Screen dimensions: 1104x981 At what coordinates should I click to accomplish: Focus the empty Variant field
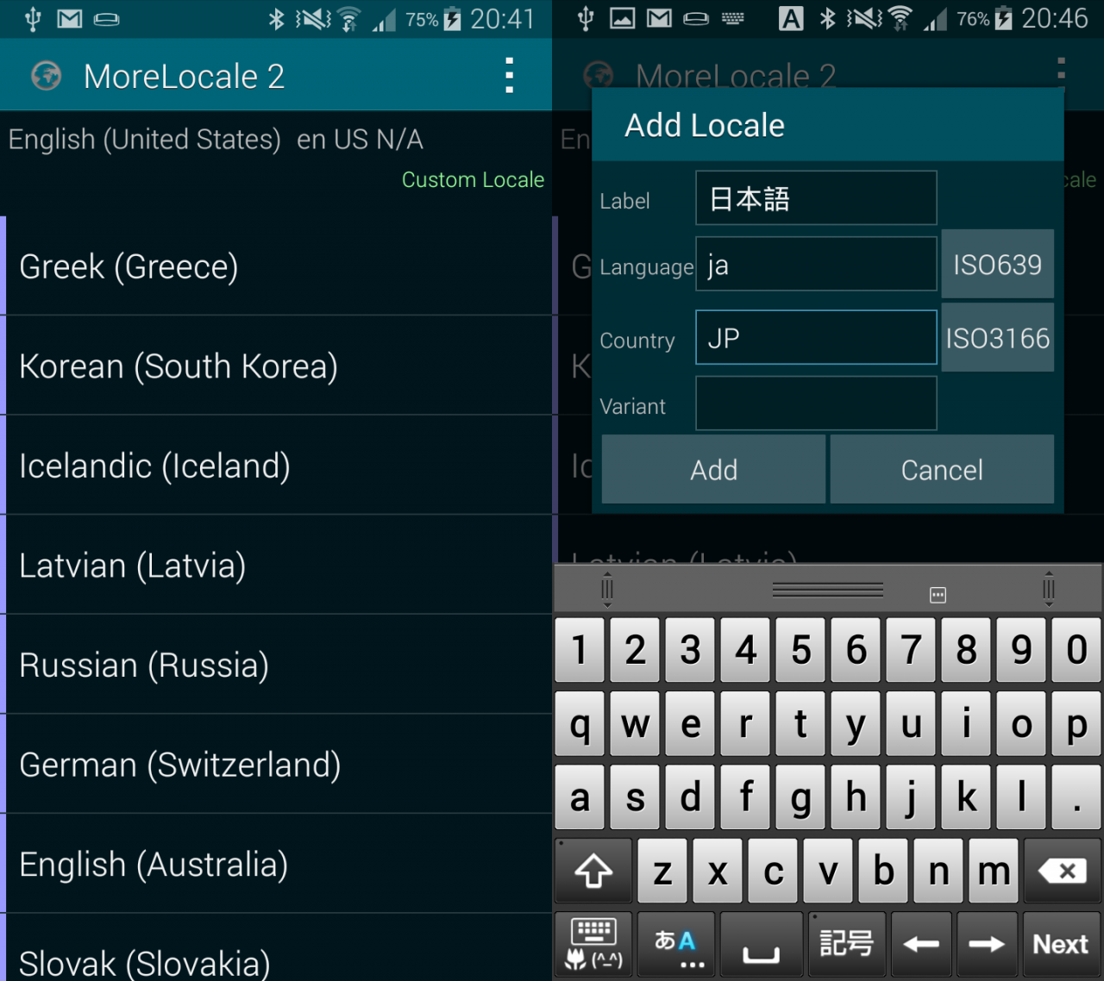pyautogui.click(x=816, y=403)
